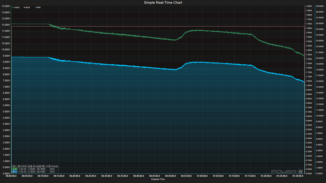Select the blue 窗口 row label in stats table
The width and height of the screenshot is (326, 183).
pyautogui.click(x=15, y=172)
